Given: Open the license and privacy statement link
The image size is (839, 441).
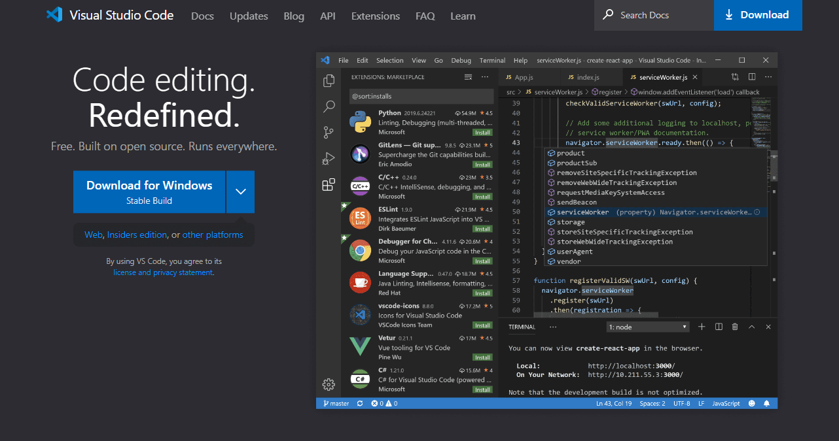Looking at the screenshot, I should (163, 272).
